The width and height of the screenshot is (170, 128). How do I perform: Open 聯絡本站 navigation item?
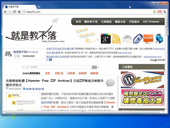tap(120, 22)
